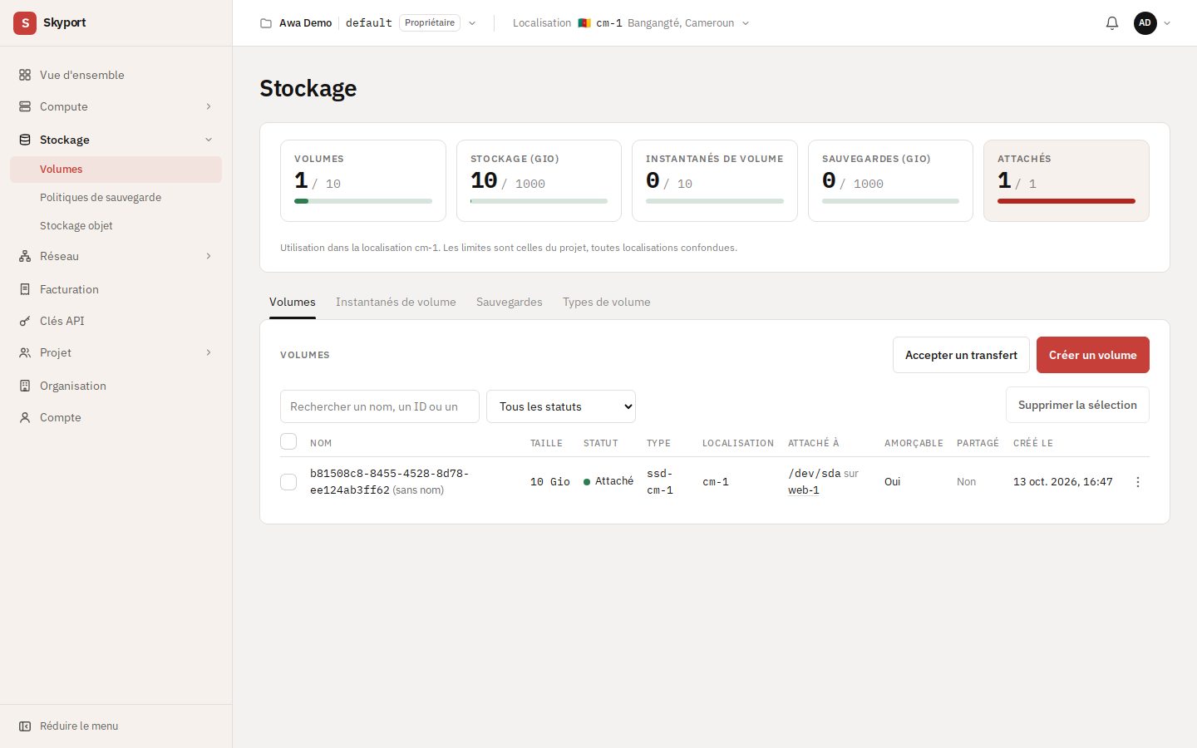Screen dimensions: 1197x748
Task: Click the Skyport logo icon
Action: coord(25,23)
